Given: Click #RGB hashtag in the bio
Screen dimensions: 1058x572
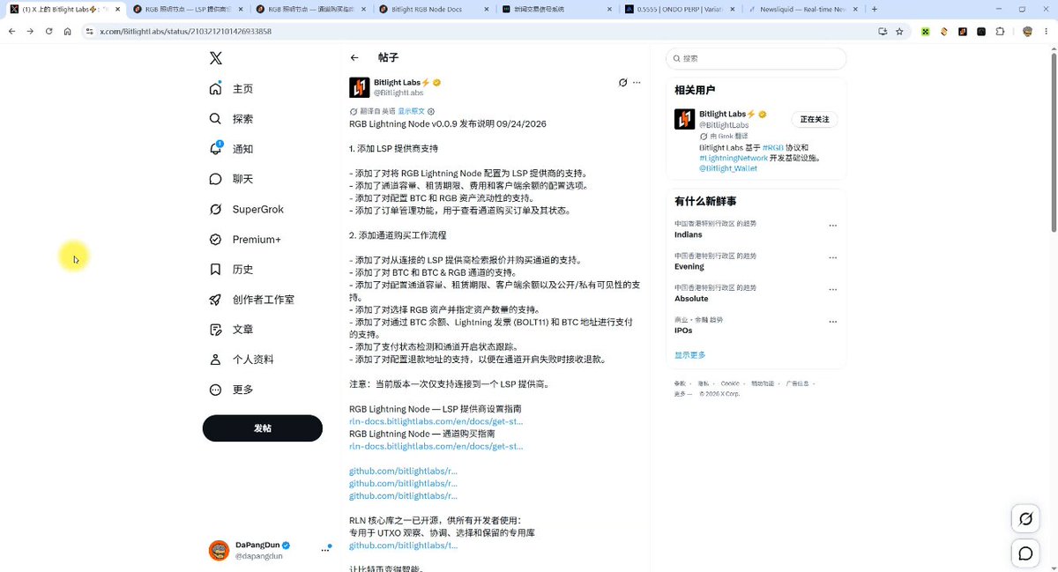Looking at the screenshot, I should coord(773,147).
